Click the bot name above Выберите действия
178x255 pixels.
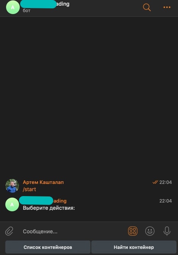tap(43, 201)
